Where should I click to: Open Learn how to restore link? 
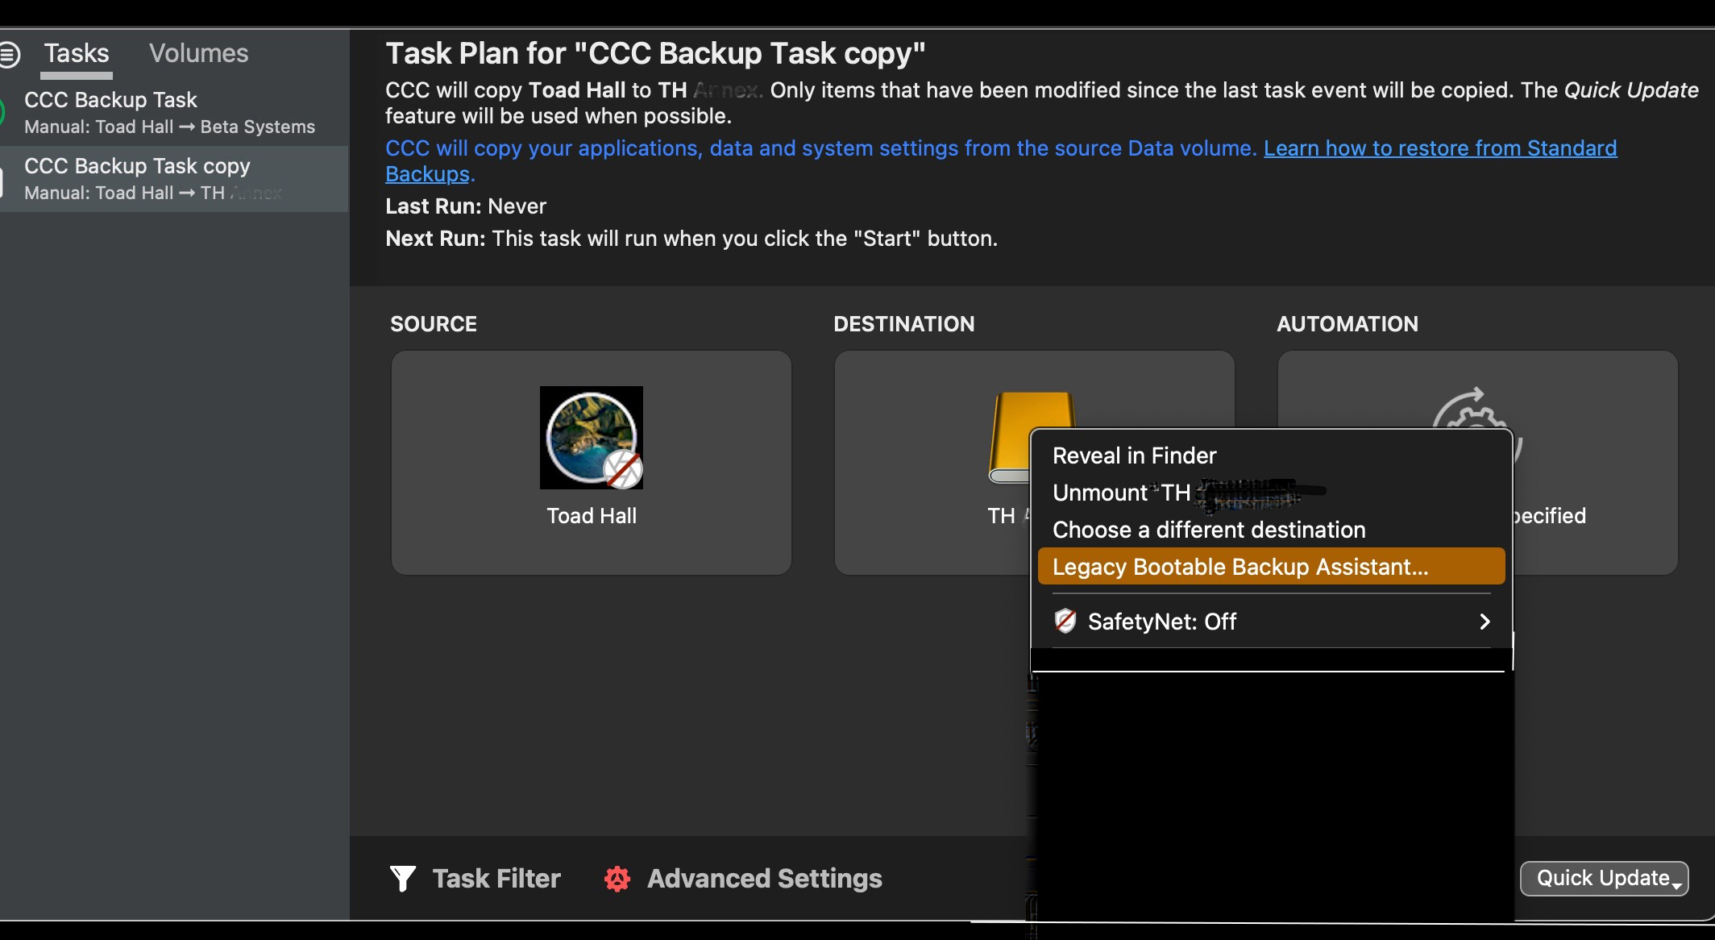1439,148
